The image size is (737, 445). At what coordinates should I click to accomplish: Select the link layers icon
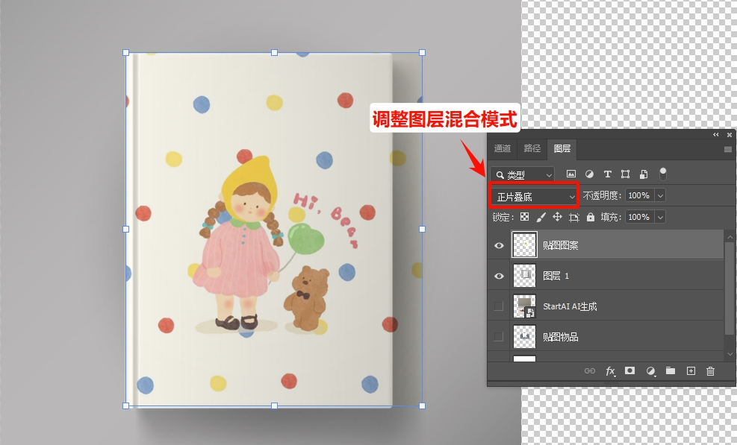click(x=590, y=370)
